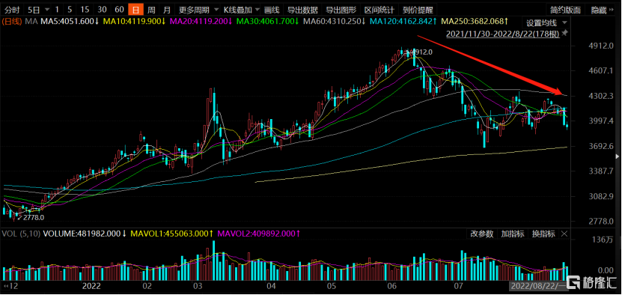Viewport: 622px width, 295px height.
Task: Click the MA10:4119.900 indicator value
Action: 135,21
